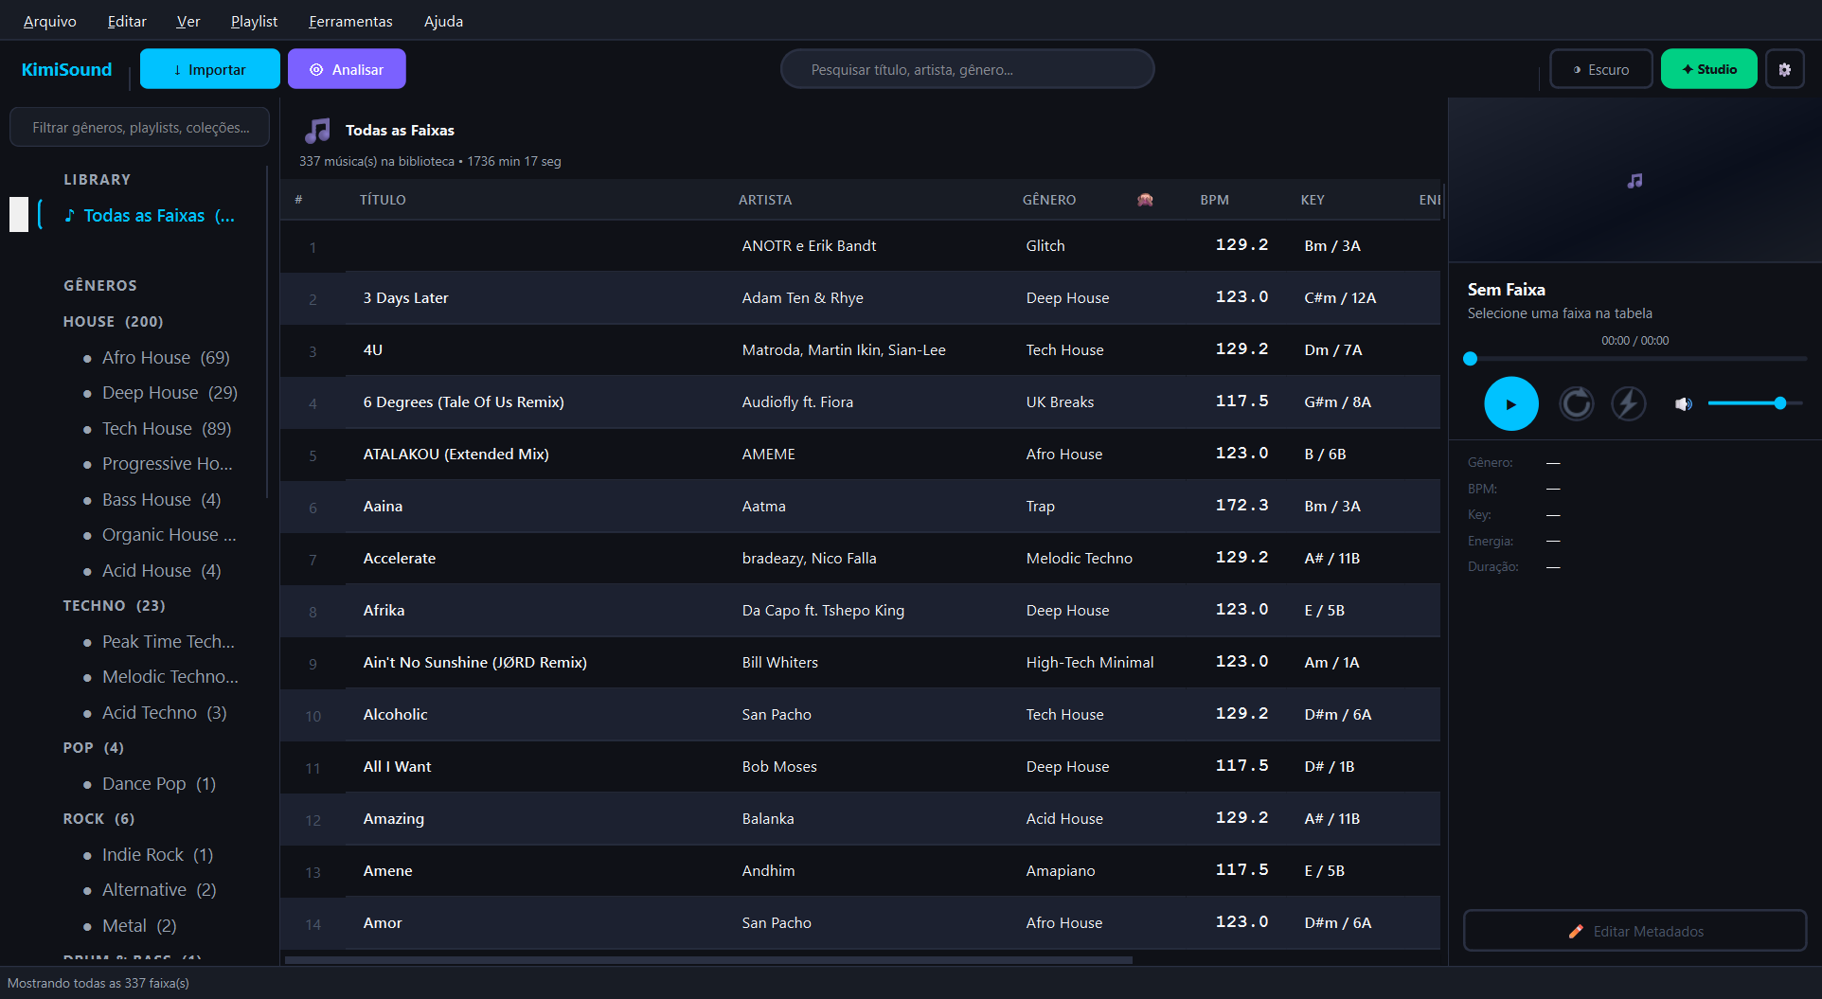This screenshot has height=999, width=1822.
Task: Click the filter genres, playlists field
Action: click(140, 127)
